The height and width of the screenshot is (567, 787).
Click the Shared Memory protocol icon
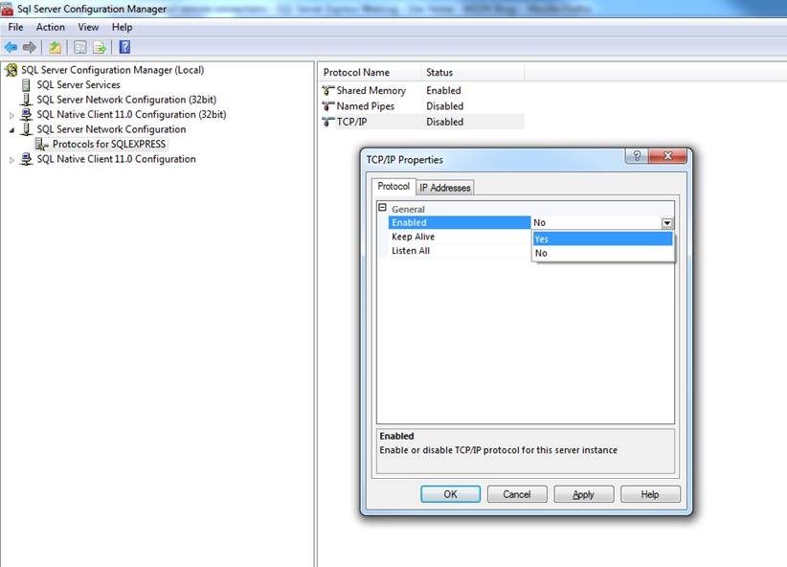327,91
